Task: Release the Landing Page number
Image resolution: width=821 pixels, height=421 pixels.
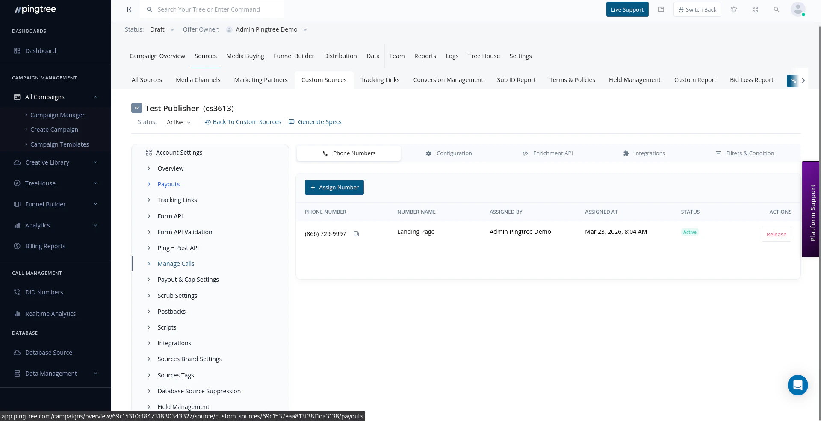Action: click(776, 234)
